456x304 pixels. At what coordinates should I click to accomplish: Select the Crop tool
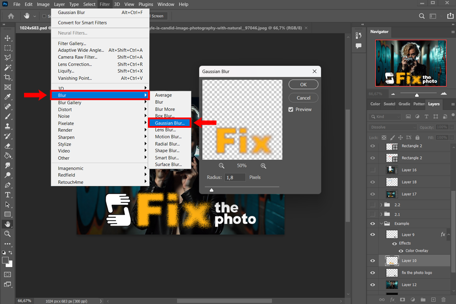click(8, 77)
